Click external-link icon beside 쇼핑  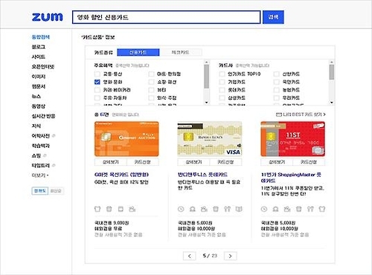[45, 155]
